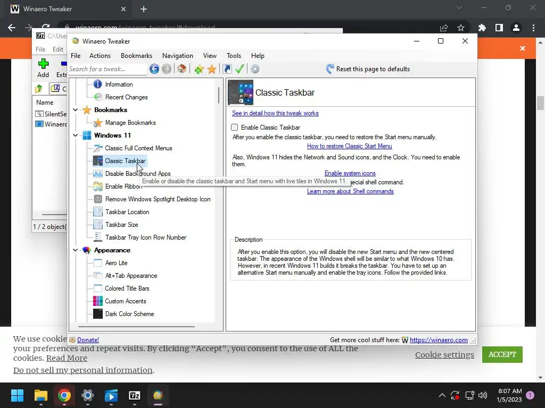Collapse the Appearance tree group
Viewport: 545px width, 408px height.
click(x=75, y=250)
